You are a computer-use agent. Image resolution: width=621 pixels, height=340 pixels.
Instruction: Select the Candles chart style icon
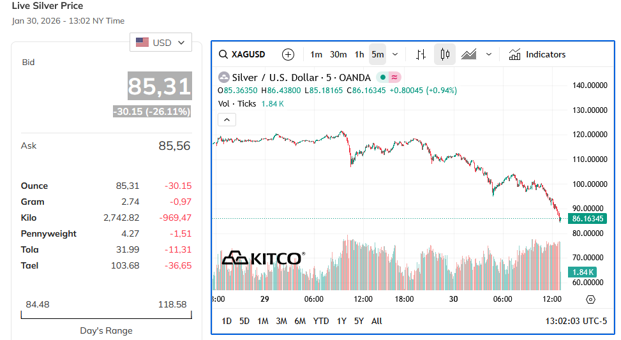point(445,55)
